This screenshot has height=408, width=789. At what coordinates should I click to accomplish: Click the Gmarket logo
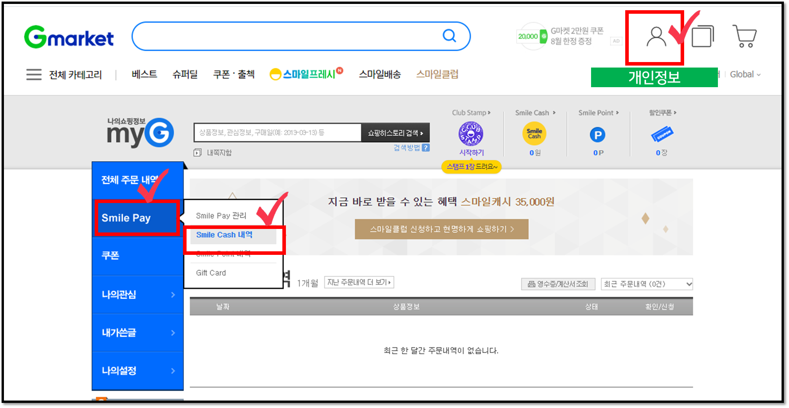(x=69, y=37)
